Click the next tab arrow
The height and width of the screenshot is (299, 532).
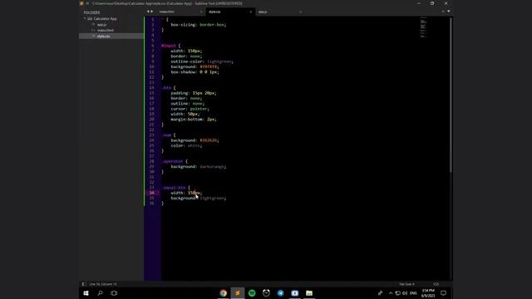[x=151, y=12]
